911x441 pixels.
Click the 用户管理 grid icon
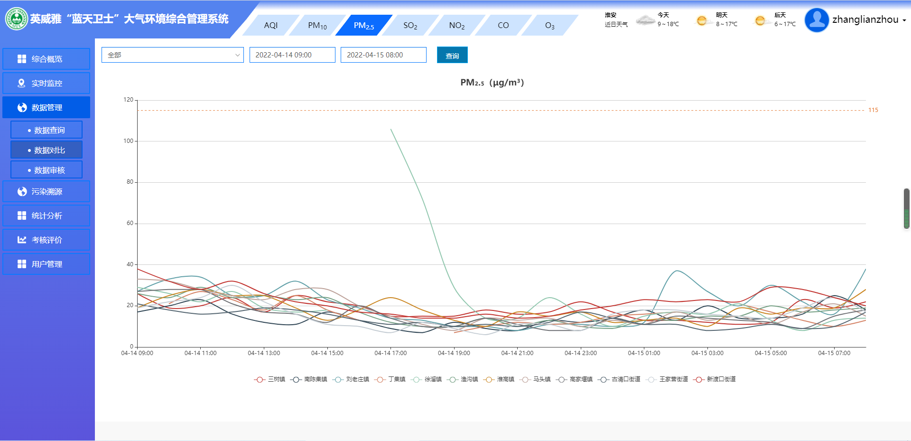tap(22, 264)
